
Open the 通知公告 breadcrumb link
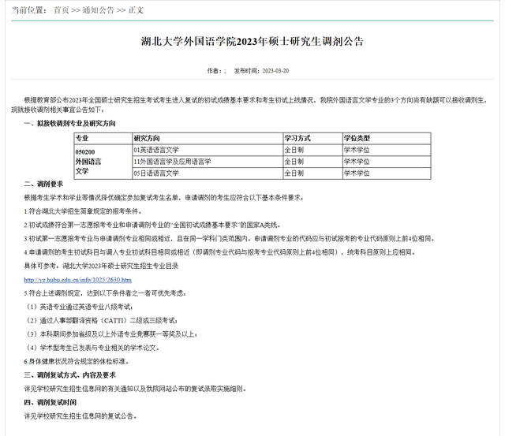tap(98, 10)
